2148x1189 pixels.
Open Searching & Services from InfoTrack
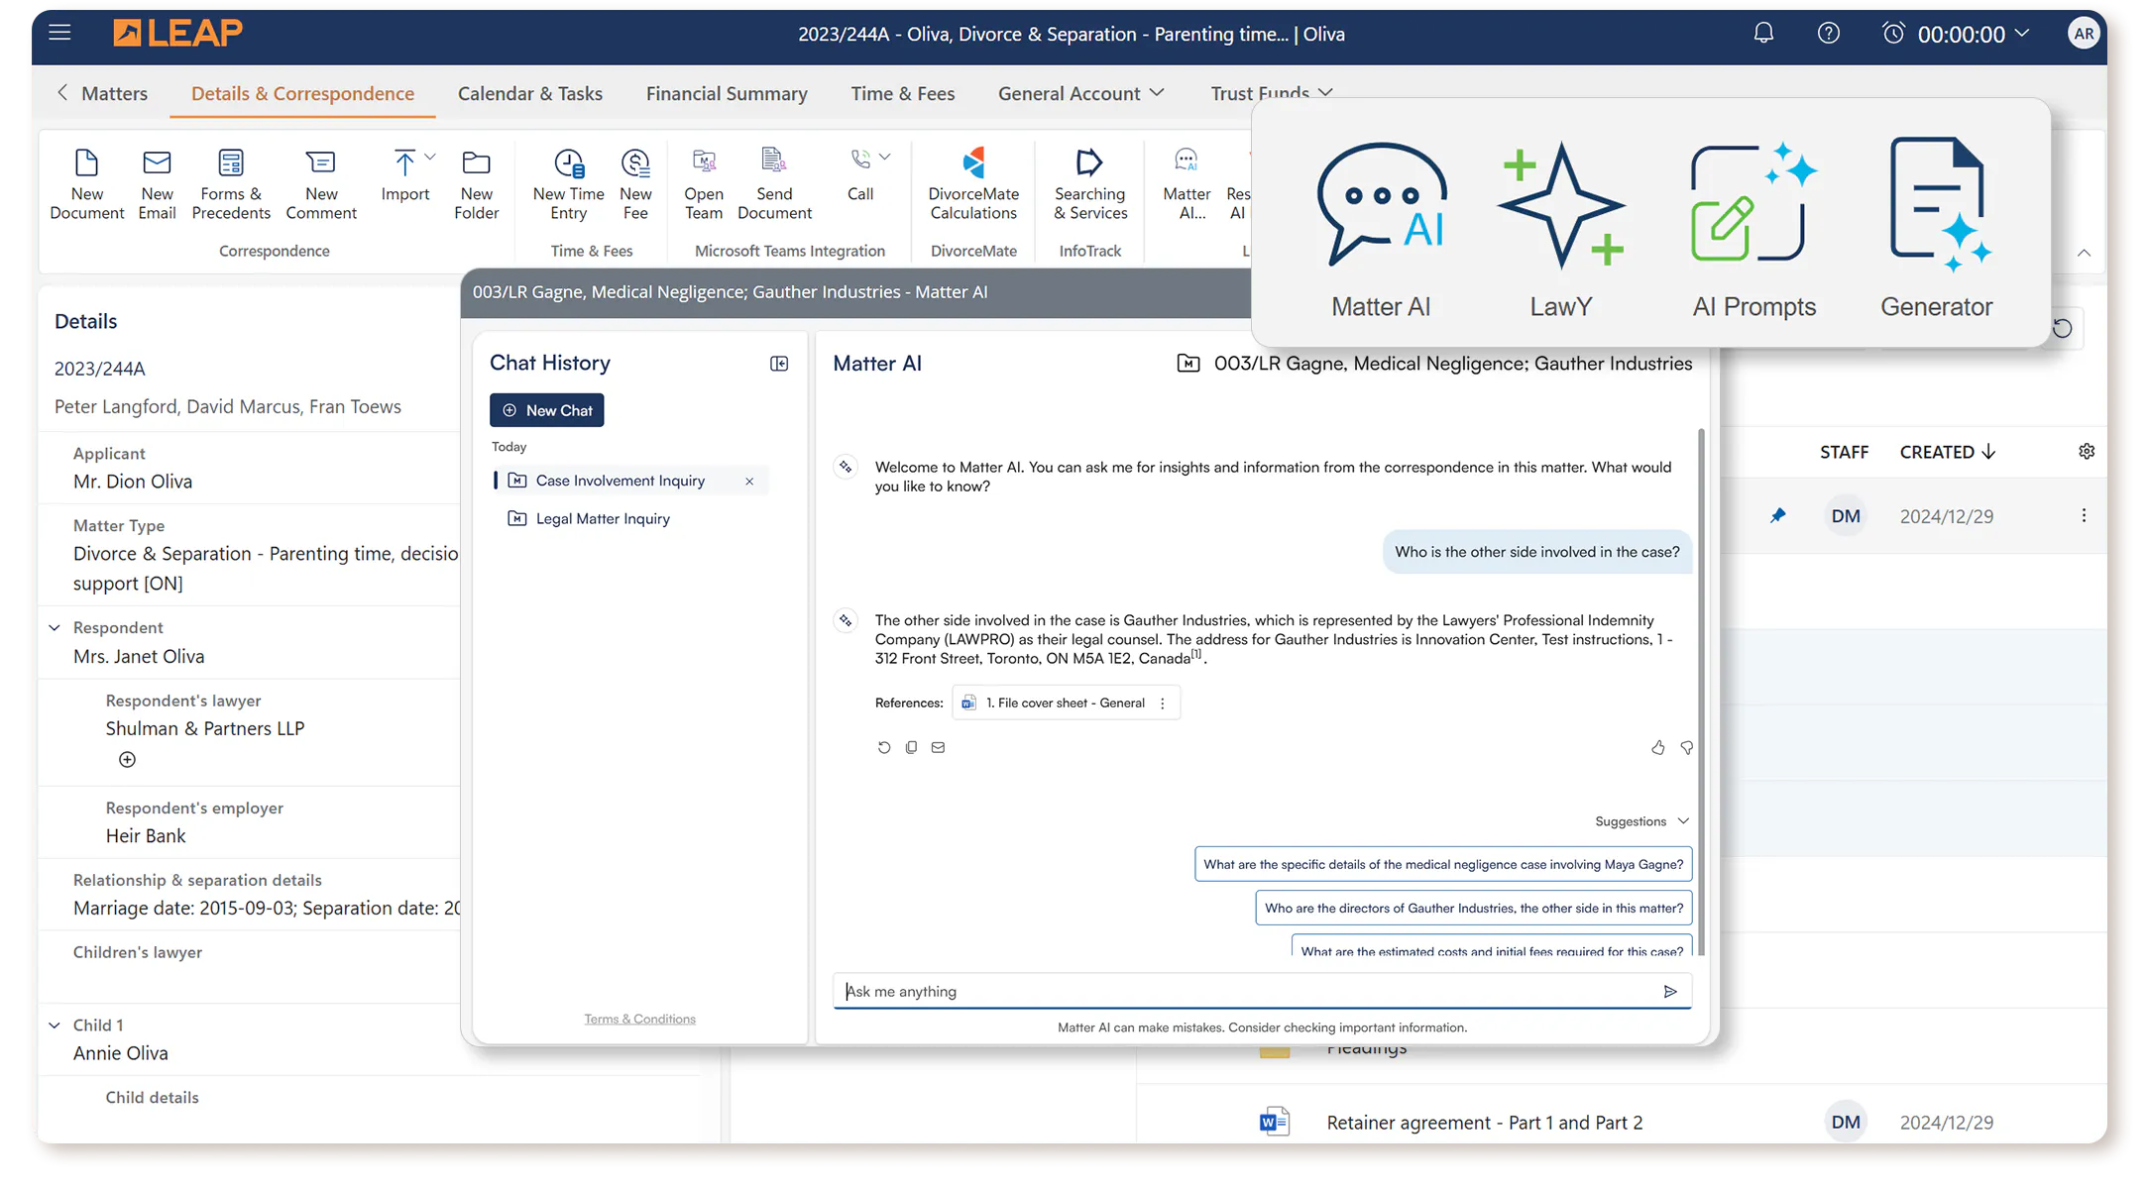pos(1089,183)
